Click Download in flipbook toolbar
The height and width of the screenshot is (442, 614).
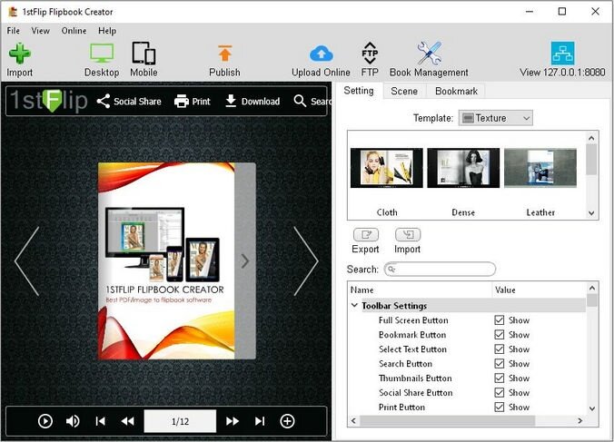pos(253,102)
